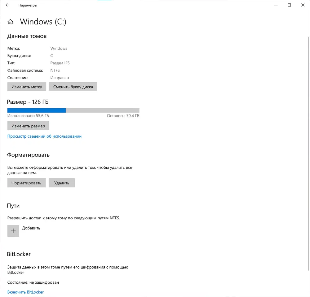Viewport: 310px width, 297px height.
Task: Click the Изменить метку button
Action: coord(27,87)
